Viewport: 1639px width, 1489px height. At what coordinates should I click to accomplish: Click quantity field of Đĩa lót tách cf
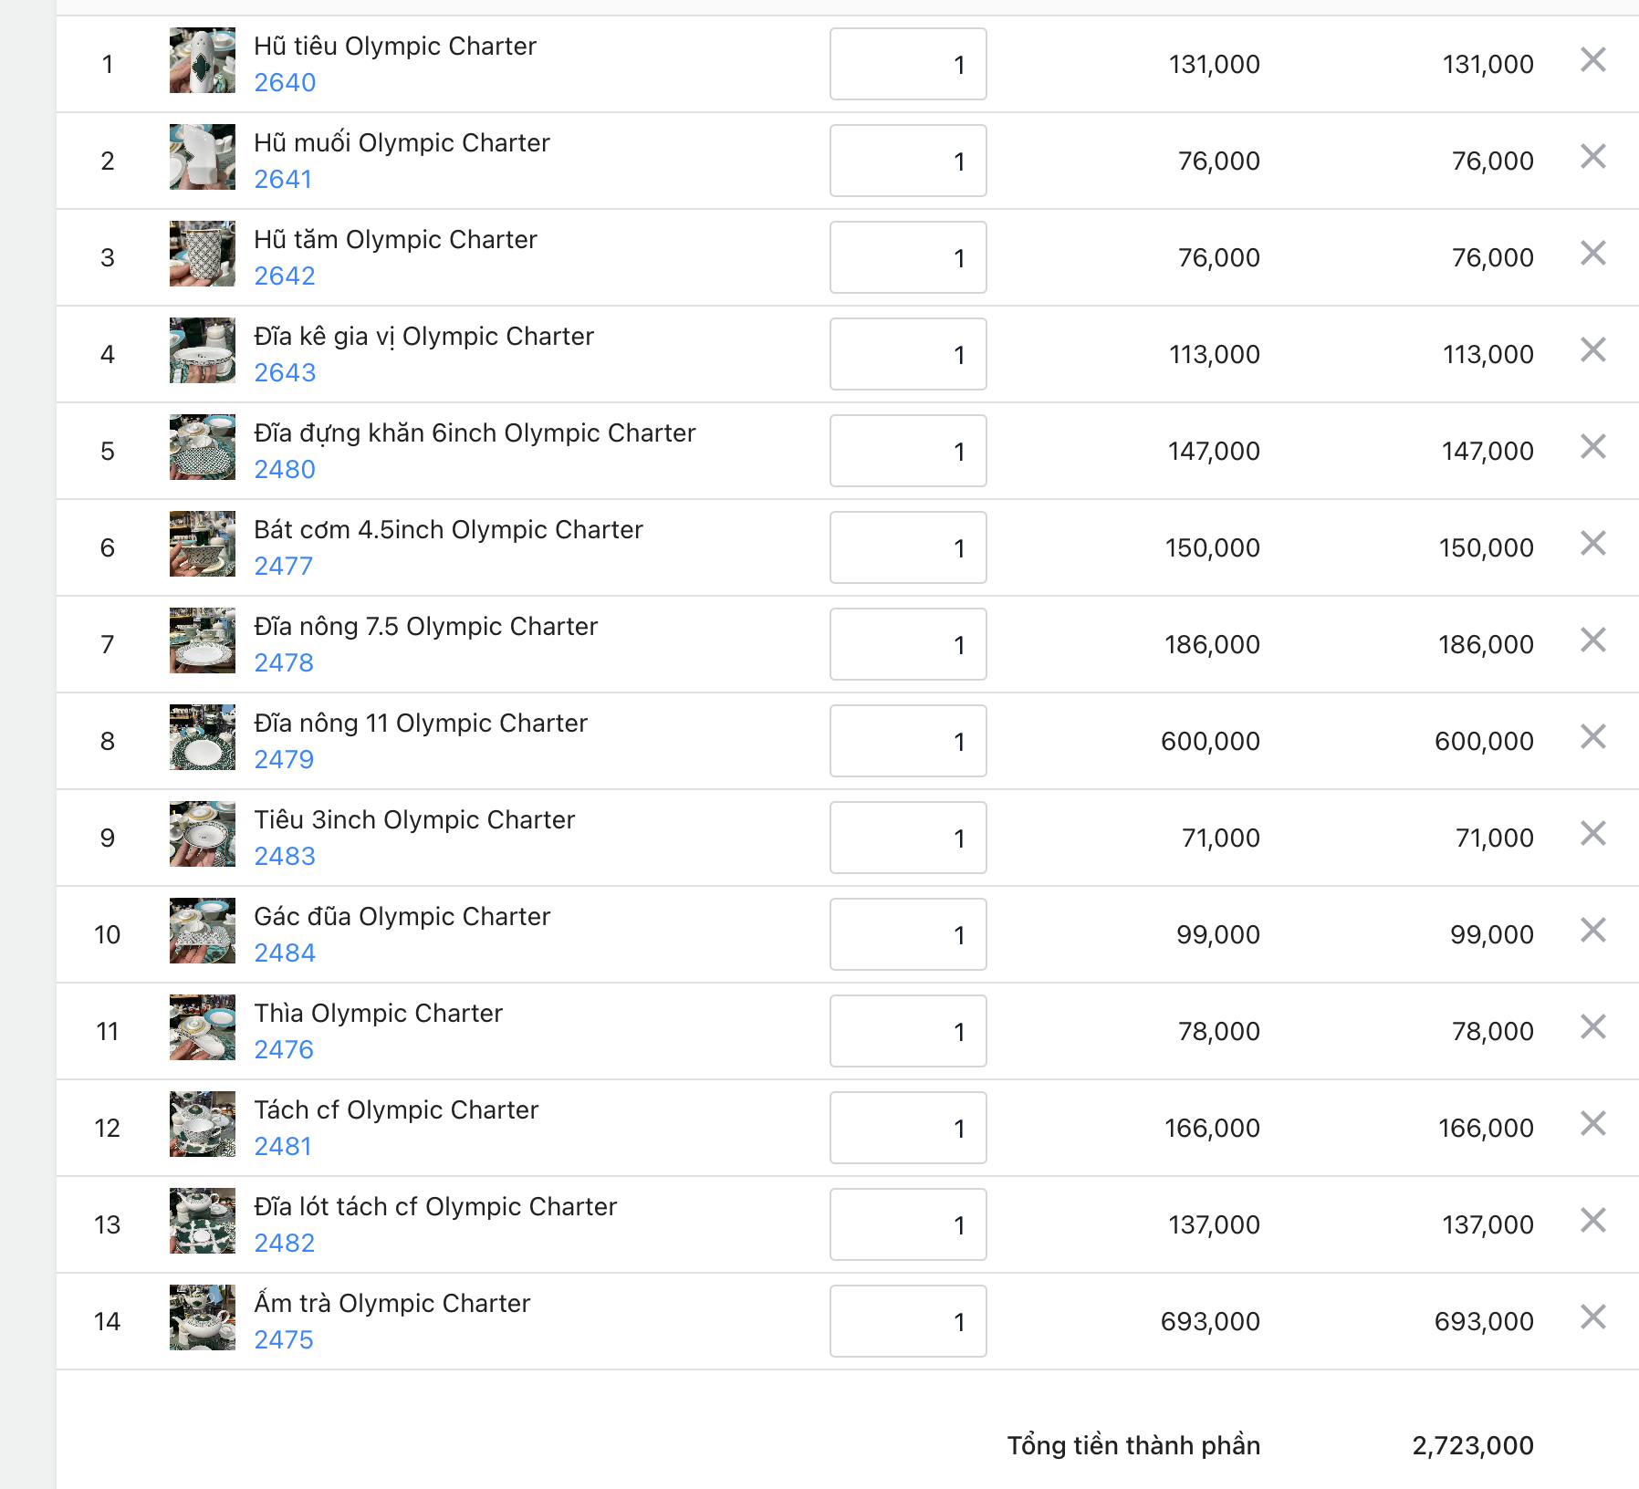pyautogui.click(x=908, y=1225)
